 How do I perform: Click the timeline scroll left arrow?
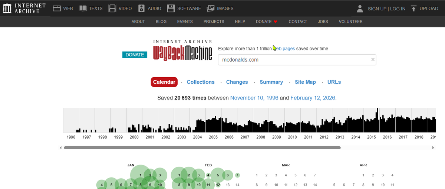click(61, 148)
